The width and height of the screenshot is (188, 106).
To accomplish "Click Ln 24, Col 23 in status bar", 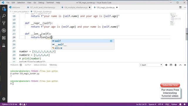I will (x=141, y=104).
